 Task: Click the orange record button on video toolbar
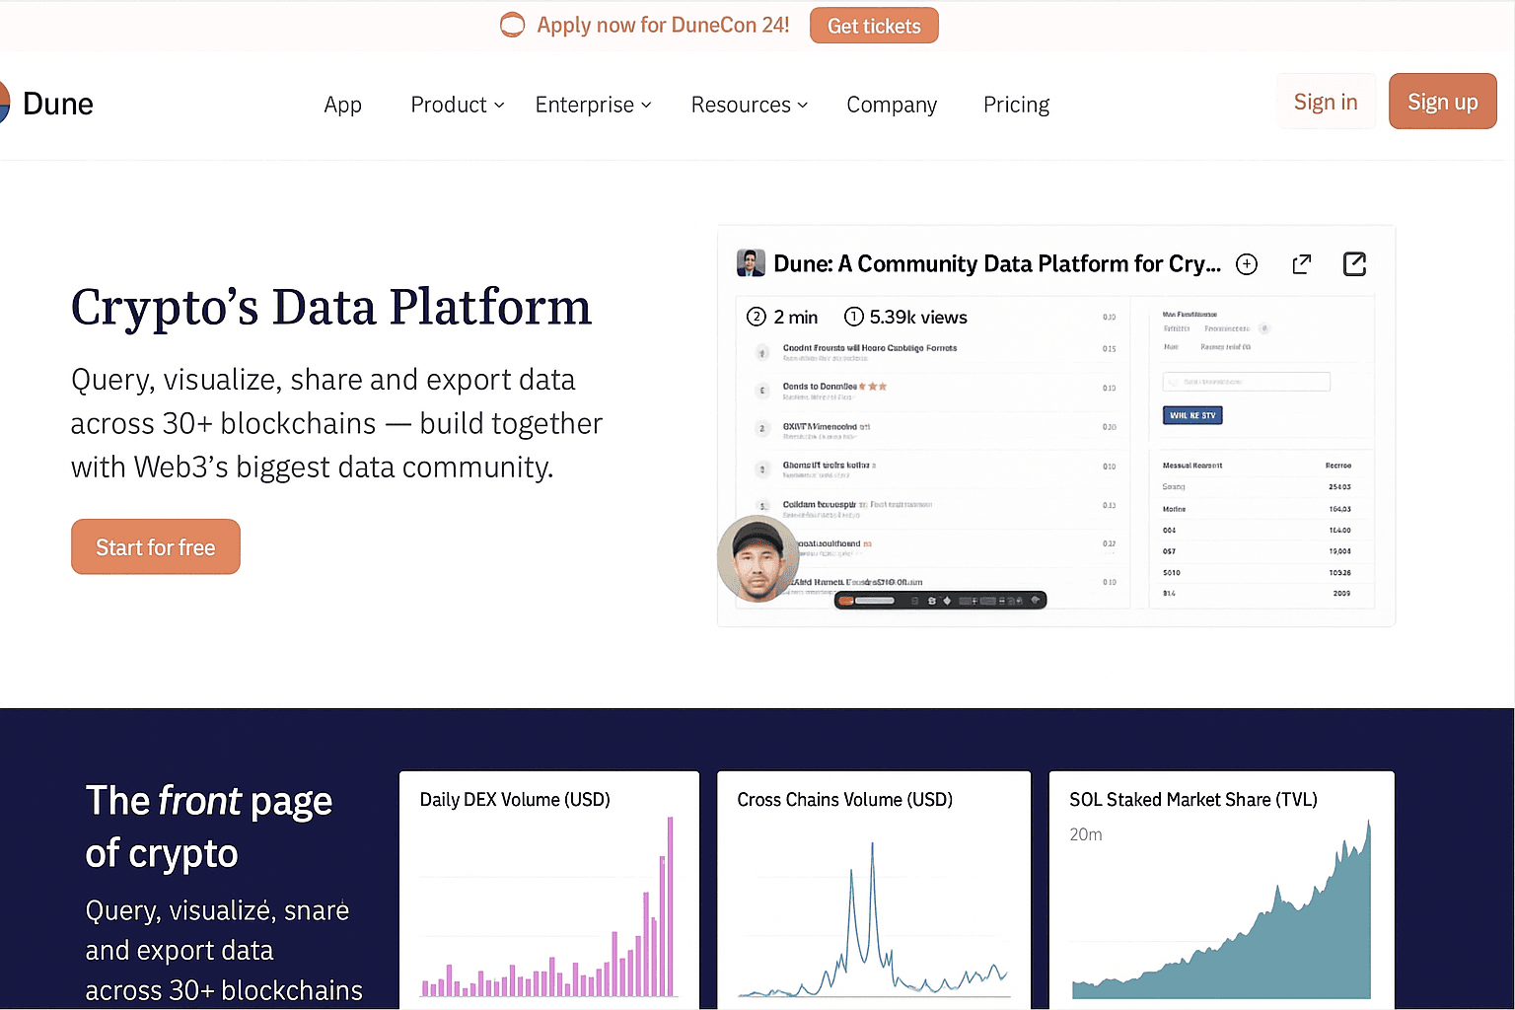(x=845, y=600)
